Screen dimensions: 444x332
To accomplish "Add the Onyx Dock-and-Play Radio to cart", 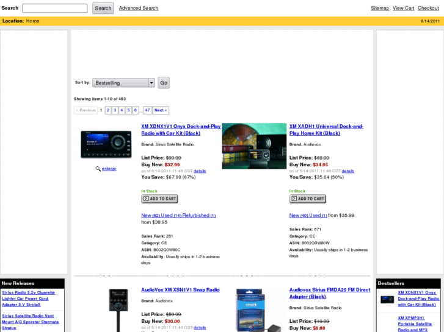I will click(x=159, y=199).
